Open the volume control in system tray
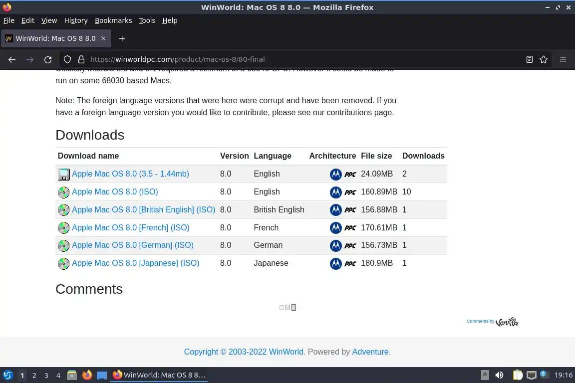This screenshot has width=575, height=383. [x=499, y=375]
